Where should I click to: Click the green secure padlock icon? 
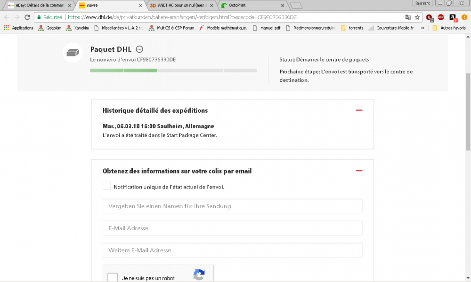click(39, 17)
